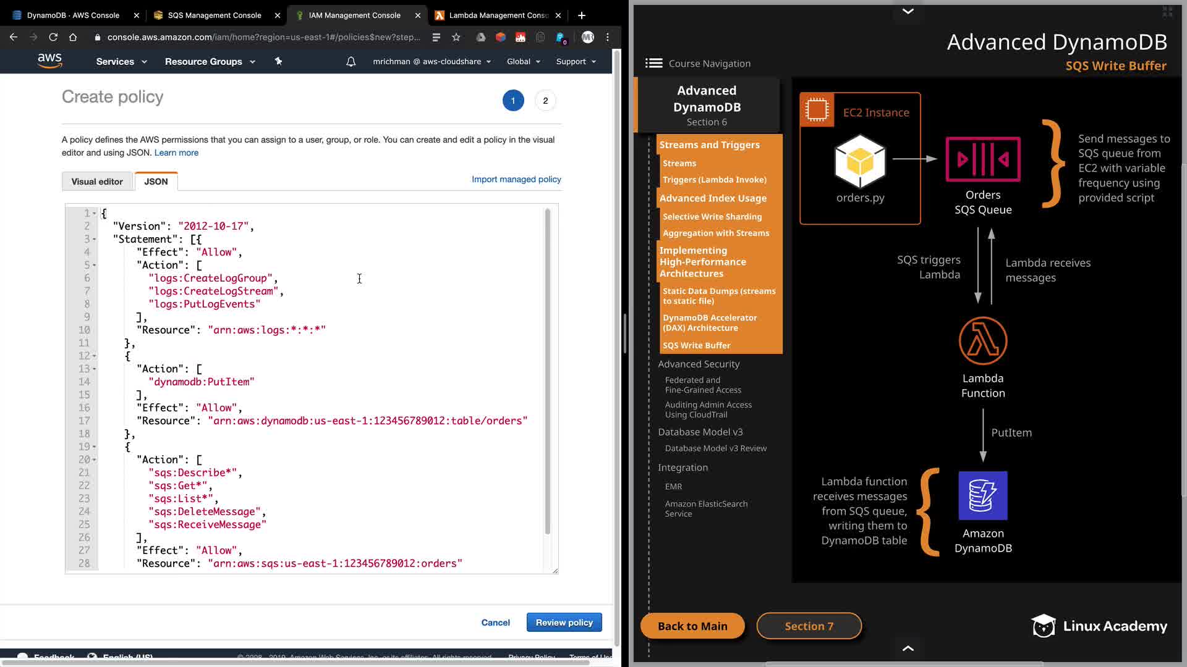The width and height of the screenshot is (1187, 667).
Task: Switch to SQS Management Console browser tab
Action: (215, 15)
